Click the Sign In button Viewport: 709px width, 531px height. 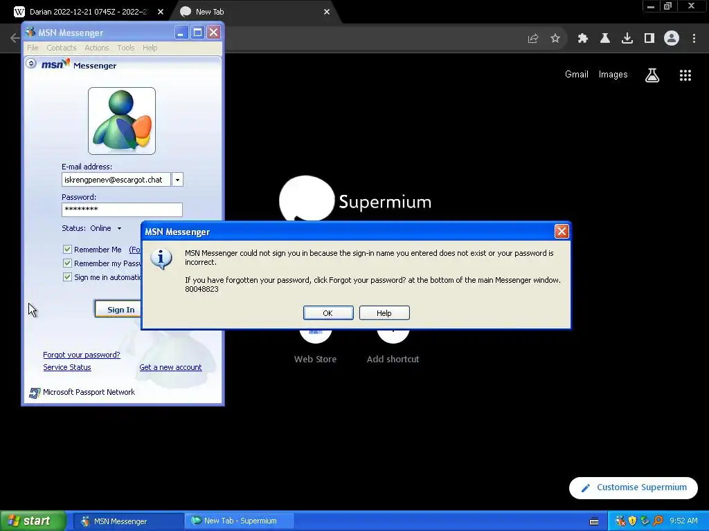click(x=118, y=309)
